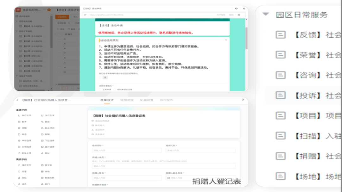Add a 邮箱 field to the form
342x192 pixels.
tap(45, 134)
